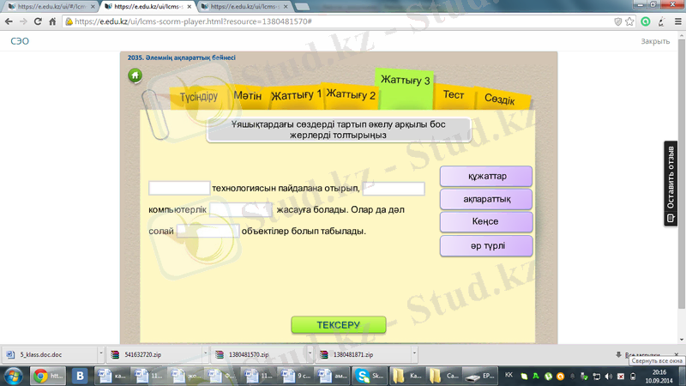Open Windows Start menu
This screenshot has height=386, width=686.
(x=14, y=376)
